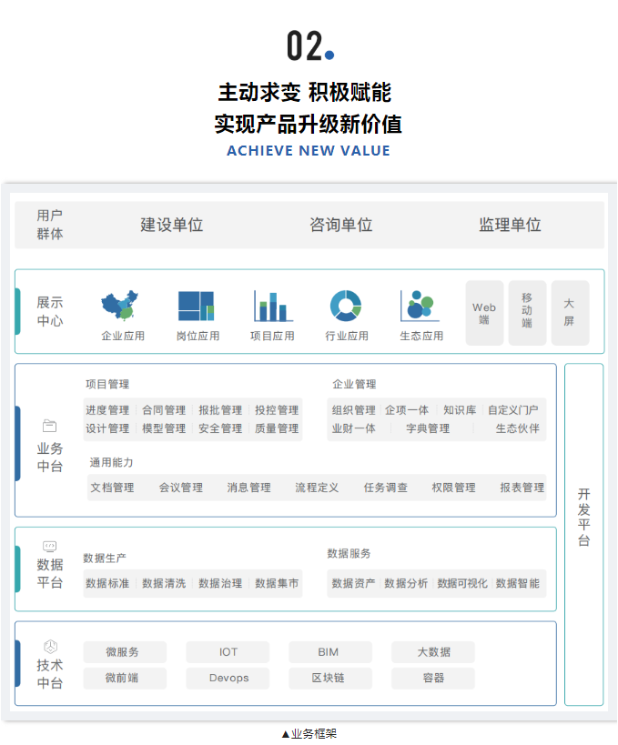Viewport: 618px width, 745px height.
Task: Click the 微服务 tech tag
Action: [124, 652]
